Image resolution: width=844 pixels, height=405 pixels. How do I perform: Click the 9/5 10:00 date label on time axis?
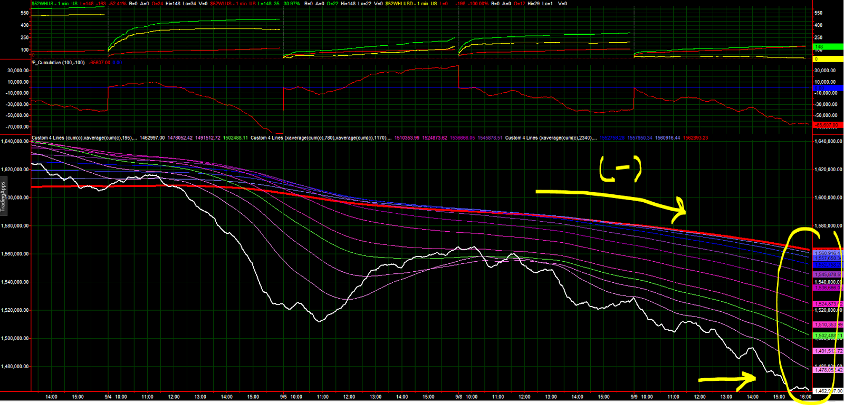291,397
